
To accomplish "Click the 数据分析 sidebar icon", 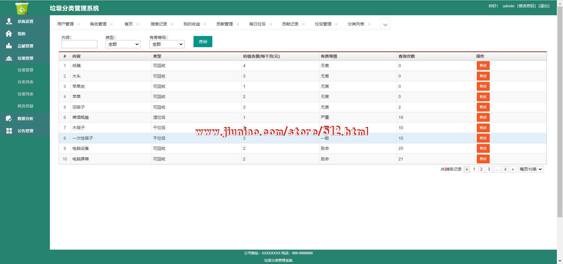I will tap(9, 119).
